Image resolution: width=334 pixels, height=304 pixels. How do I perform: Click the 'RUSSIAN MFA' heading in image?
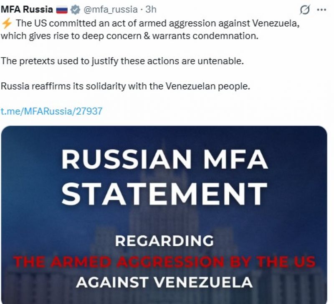click(164, 159)
